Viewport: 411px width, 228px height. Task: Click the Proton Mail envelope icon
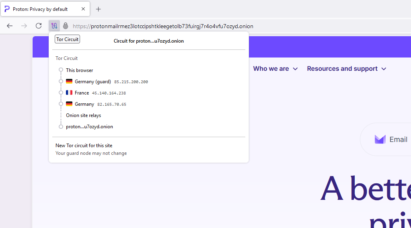[380, 140]
